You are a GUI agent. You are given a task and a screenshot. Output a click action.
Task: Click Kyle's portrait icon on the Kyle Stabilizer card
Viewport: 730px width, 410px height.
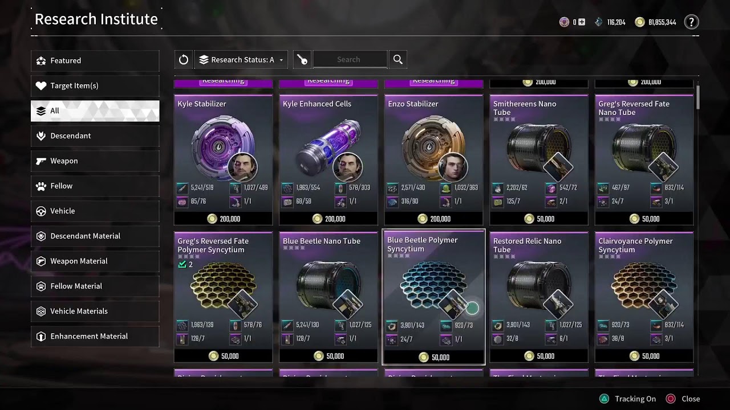(242, 167)
